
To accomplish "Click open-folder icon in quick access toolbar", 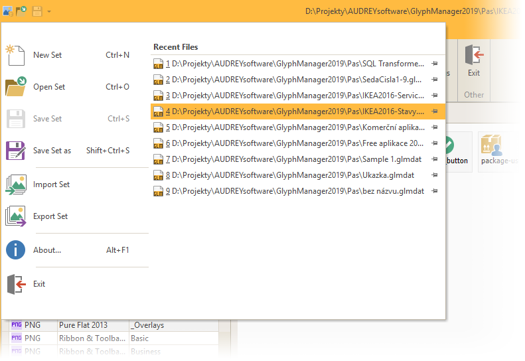I will [x=22, y=11].
